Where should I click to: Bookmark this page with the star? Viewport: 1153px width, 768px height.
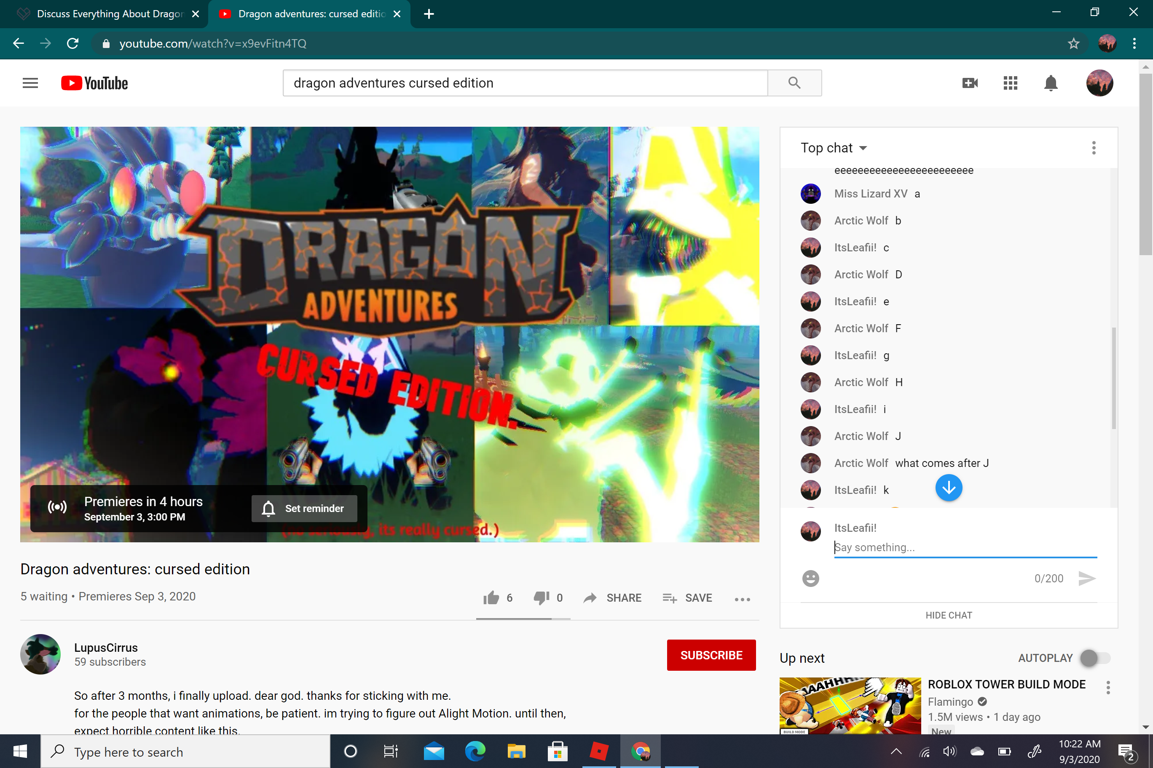[1073, 44]
